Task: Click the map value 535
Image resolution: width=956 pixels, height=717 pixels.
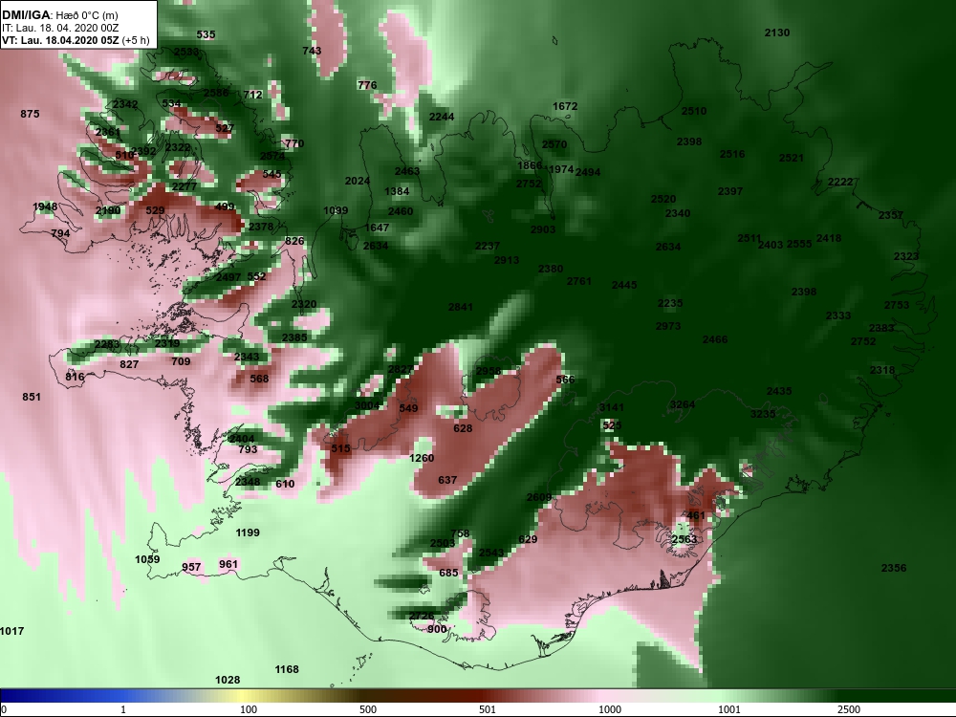Action: 206,34
